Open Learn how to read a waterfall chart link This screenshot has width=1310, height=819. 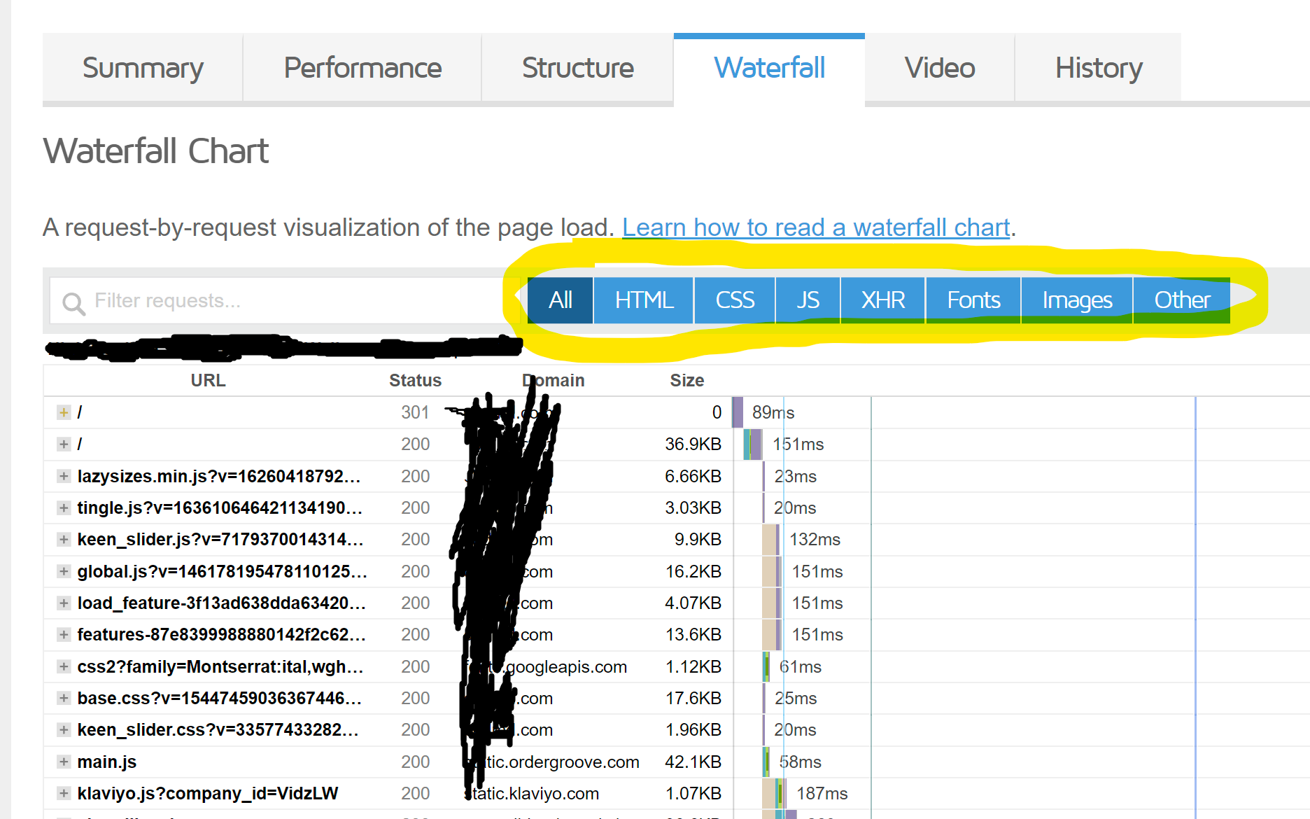(816, 227)
